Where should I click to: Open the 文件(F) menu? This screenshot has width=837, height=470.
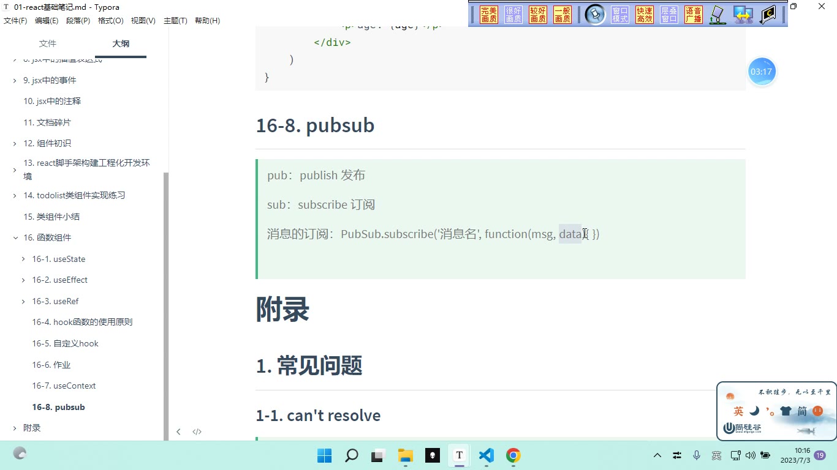pyautogui.click(x=15, y=21)
